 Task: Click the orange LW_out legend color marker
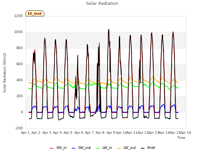point(119,148)
